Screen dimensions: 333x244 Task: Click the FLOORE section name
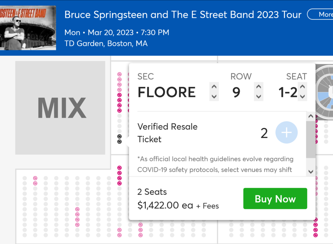[166, 92]
